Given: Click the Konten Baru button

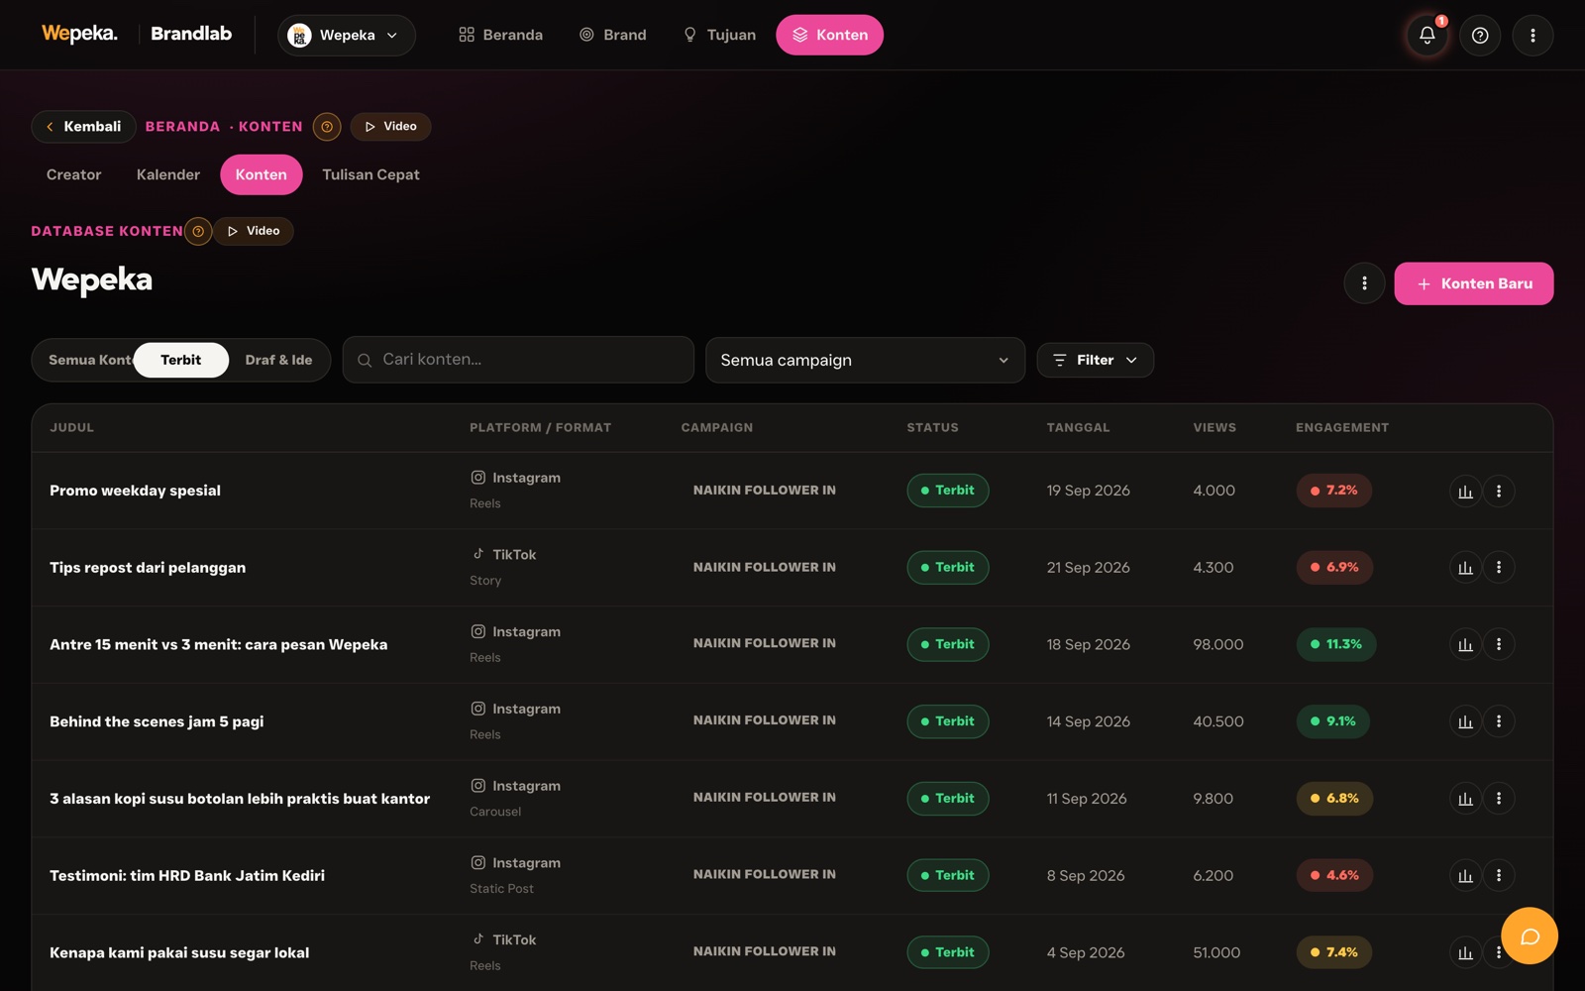Looking at the screenshot, I should [x=1473, y=283].
